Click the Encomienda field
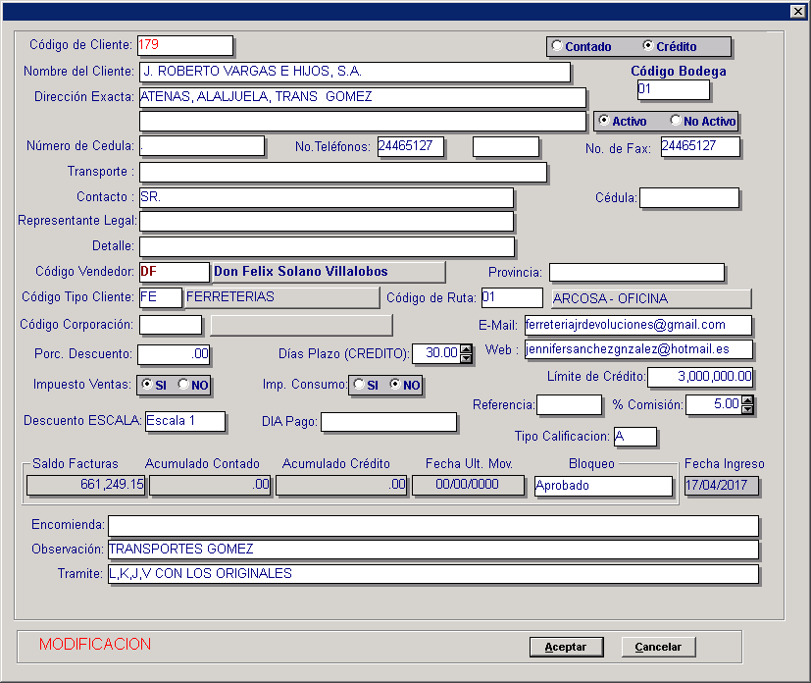The height and width of the screenshot is (683, 811). [x=433, y=526]
